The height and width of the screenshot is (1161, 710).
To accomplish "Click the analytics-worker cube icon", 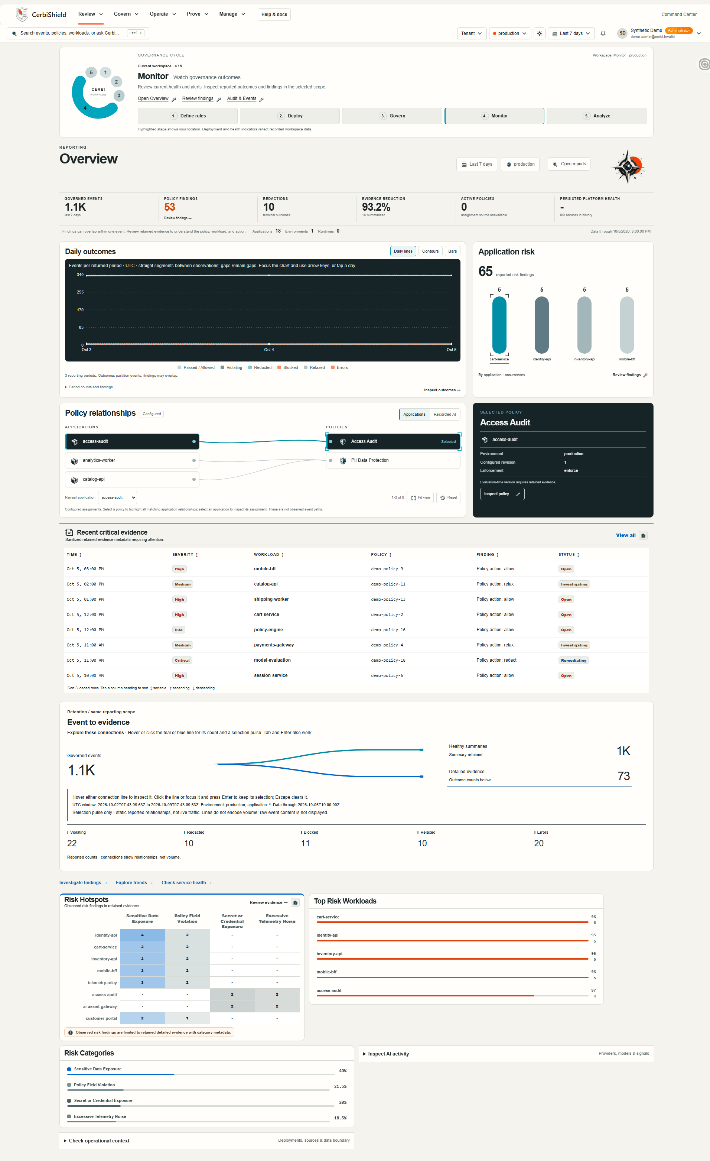I will pos(74,461).
